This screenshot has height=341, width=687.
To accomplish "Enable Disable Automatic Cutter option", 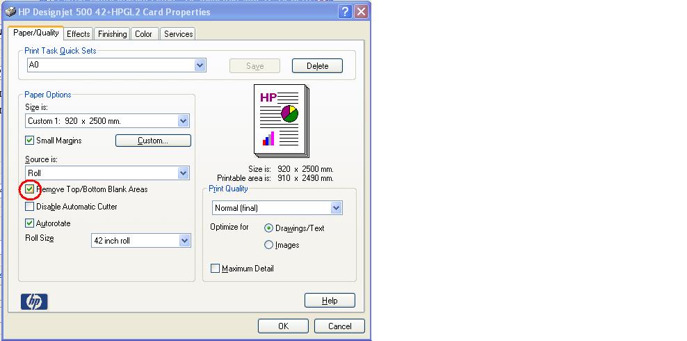I will point(29,207).
